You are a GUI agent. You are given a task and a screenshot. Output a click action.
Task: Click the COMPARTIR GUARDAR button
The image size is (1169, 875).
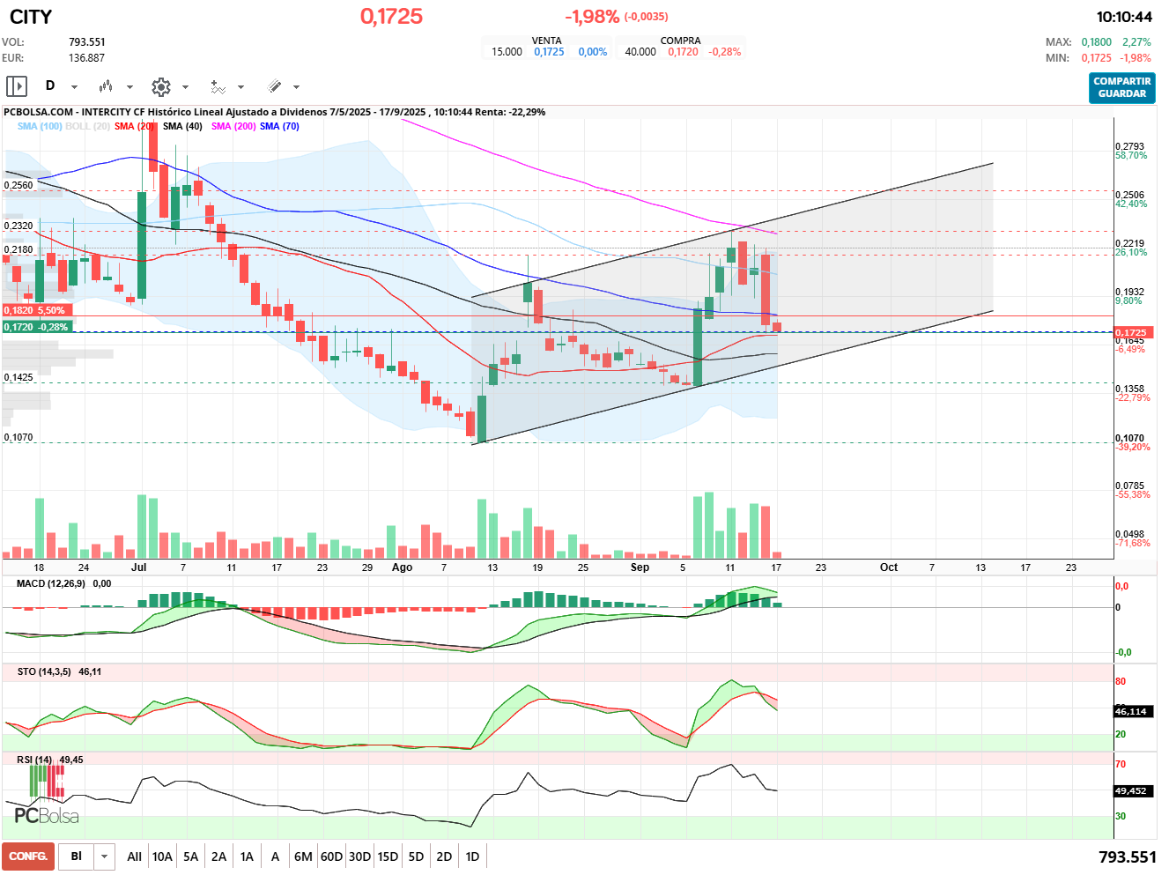[1121, 87]
